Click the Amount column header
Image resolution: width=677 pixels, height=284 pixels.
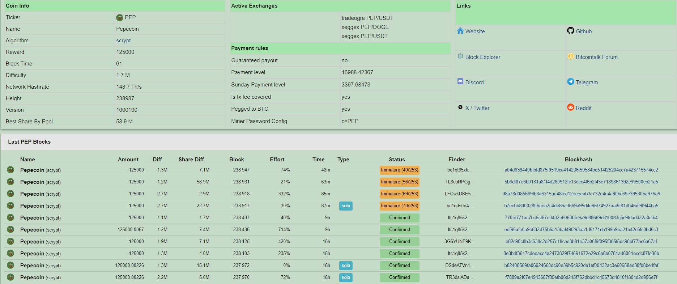coord(128,159)
